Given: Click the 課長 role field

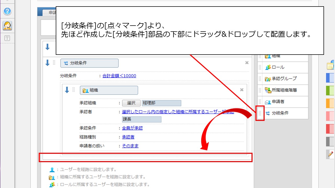Looking at the screenshot, I should tap(142, 119).
